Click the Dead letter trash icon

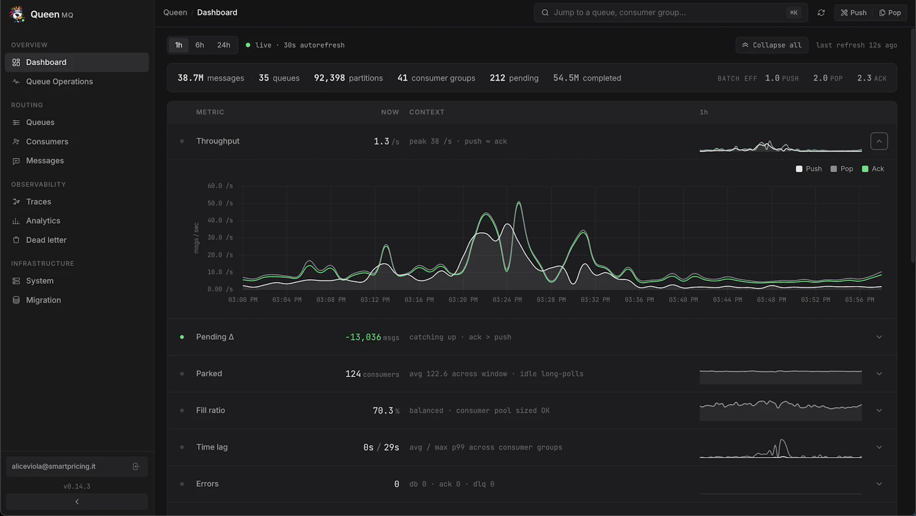16,240
